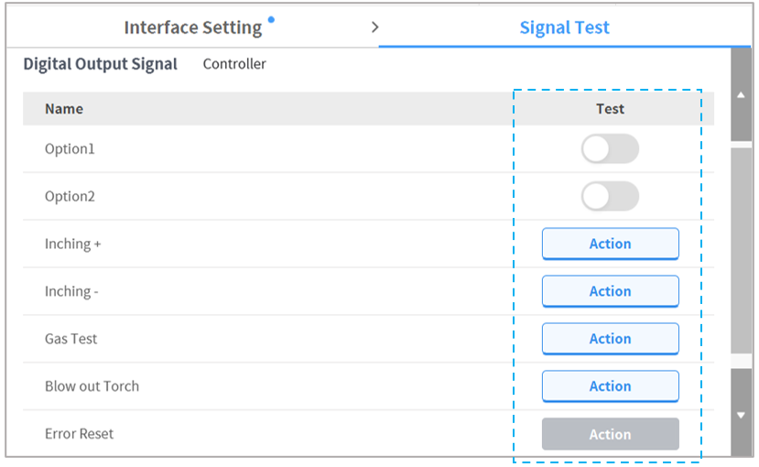The image size is (759, 467).
Task: Run the Gas Test Action button
Action: point(610,339)
